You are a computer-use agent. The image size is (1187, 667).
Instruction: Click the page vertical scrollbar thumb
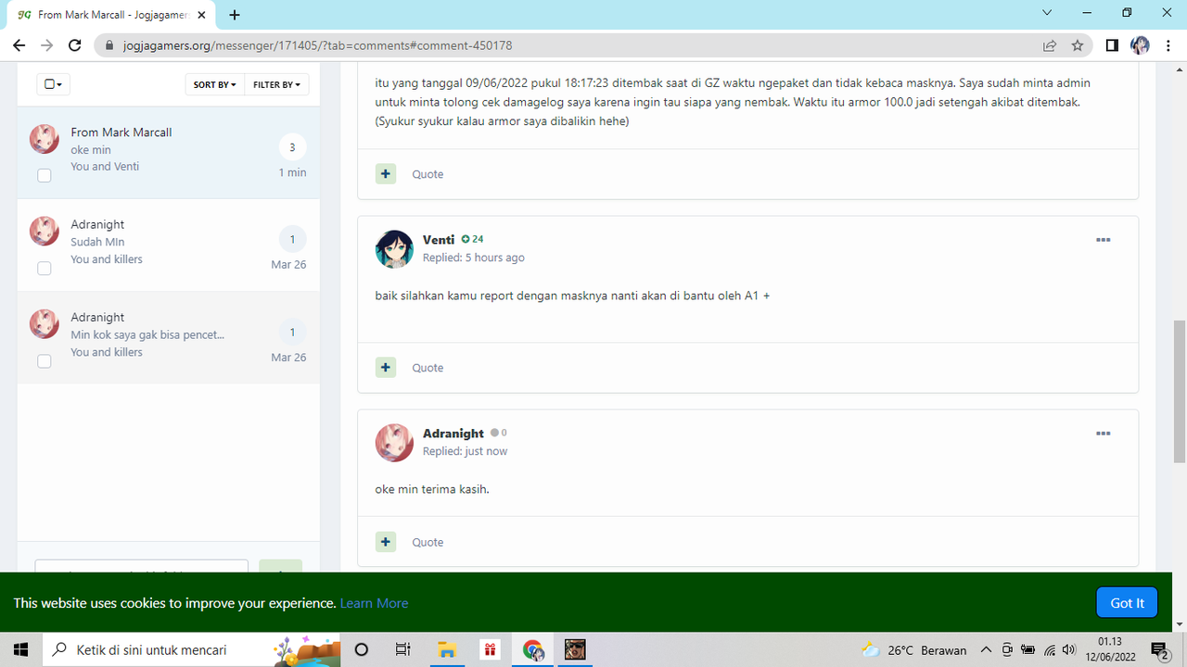pos(1179,391)
